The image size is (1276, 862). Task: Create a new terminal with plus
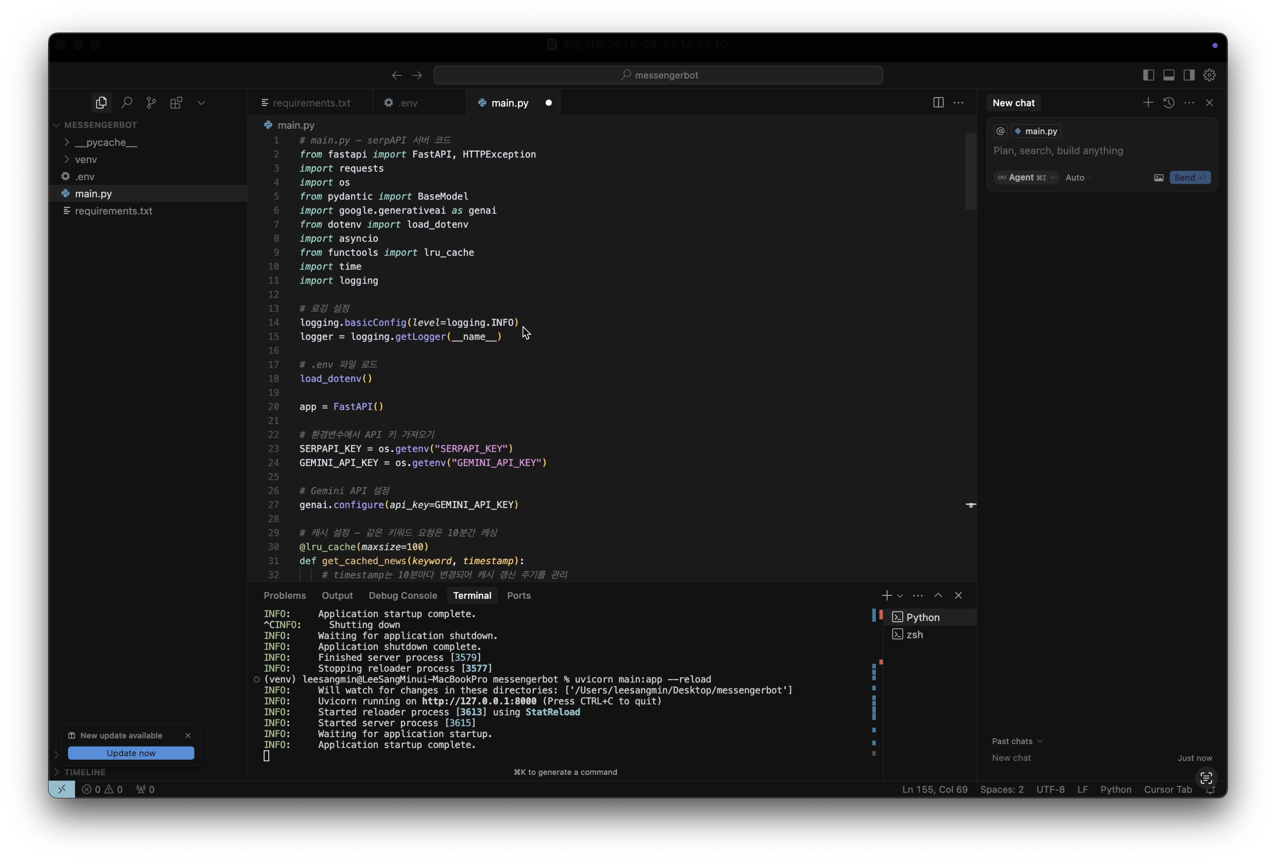[886, 595]
